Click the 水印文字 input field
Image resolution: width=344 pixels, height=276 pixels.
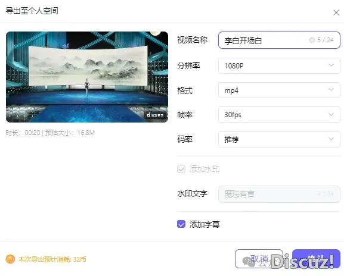pos(279,194)
